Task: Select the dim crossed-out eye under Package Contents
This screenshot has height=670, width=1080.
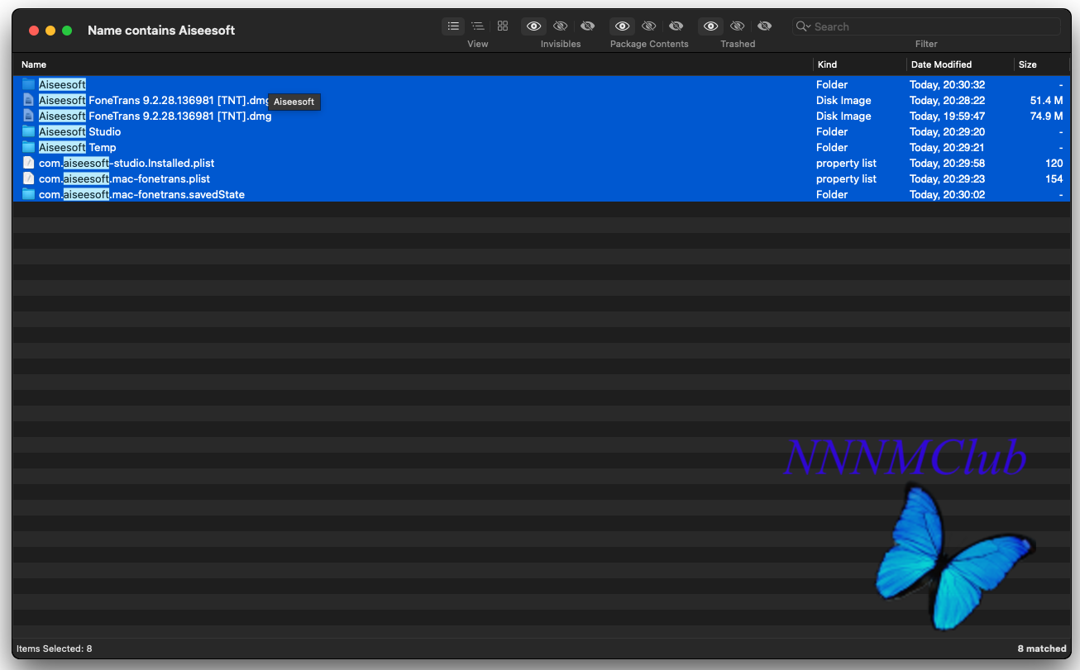Action: click(x=649, y=26)
